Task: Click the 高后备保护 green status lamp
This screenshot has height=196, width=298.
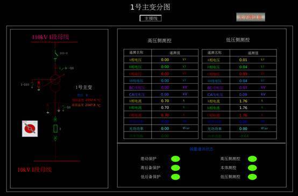Action: click(x=175, y=168)
